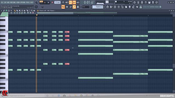Open the Pattern 2 selector
This screenshot has width=175, height=98.
[x=98, y=7]
